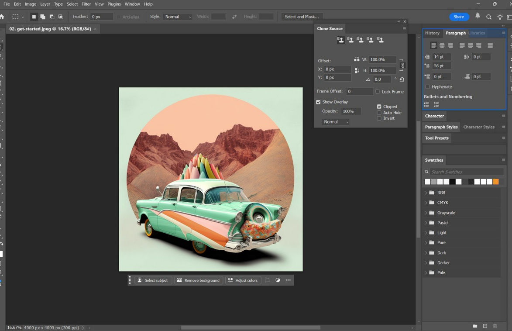This screenshot has height=331, width=512.
Task: Enable the Invert checkbox in Clone Source
Action: click(x=379, y=118)
